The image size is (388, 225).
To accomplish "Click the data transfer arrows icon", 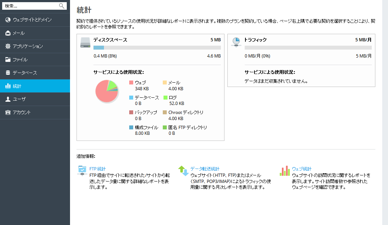I will (x=183, y=171).
